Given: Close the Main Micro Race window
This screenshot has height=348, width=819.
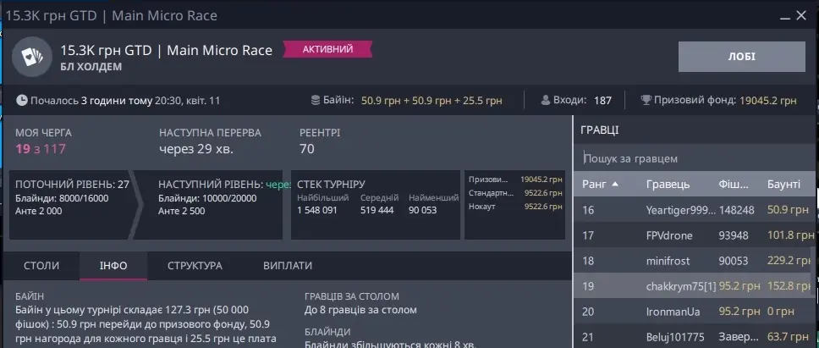Looking at the screenshot, I should (x=800, y=15).
